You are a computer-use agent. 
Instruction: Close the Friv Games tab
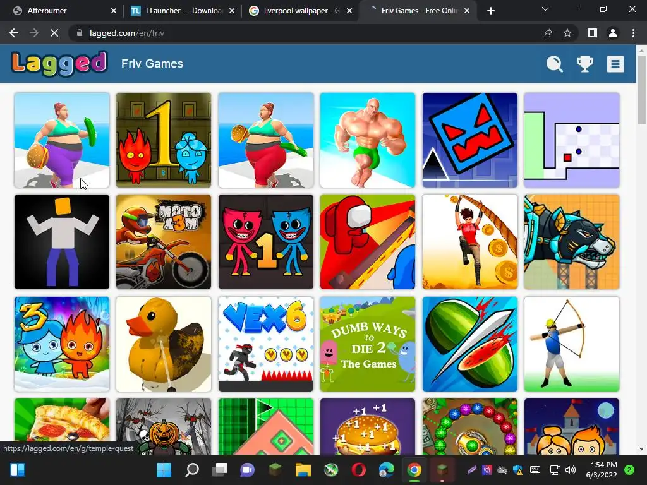(x=467, y=11)
